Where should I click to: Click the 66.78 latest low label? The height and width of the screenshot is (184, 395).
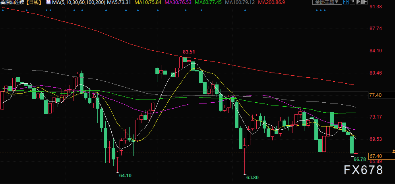360,159
